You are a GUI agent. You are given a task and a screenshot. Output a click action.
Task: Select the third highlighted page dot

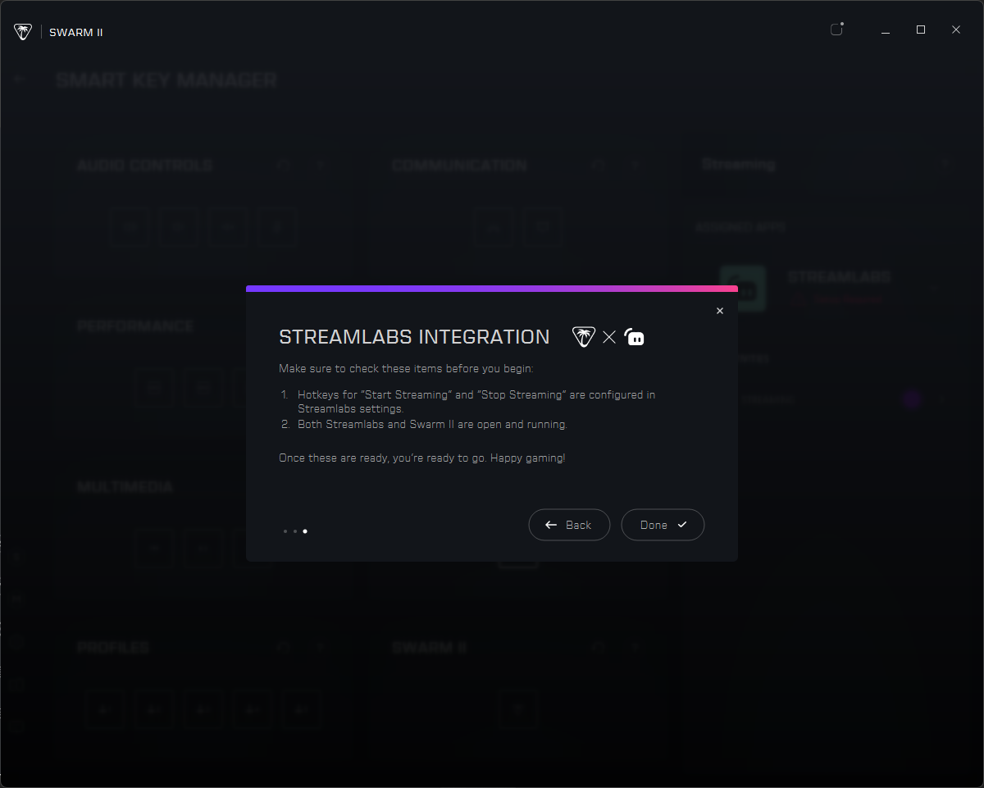pyautogui.click(x=305, y=531)
